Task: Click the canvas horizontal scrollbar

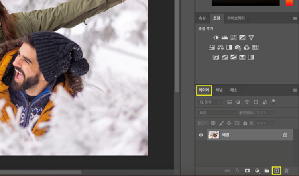Action: pos(41,172)
